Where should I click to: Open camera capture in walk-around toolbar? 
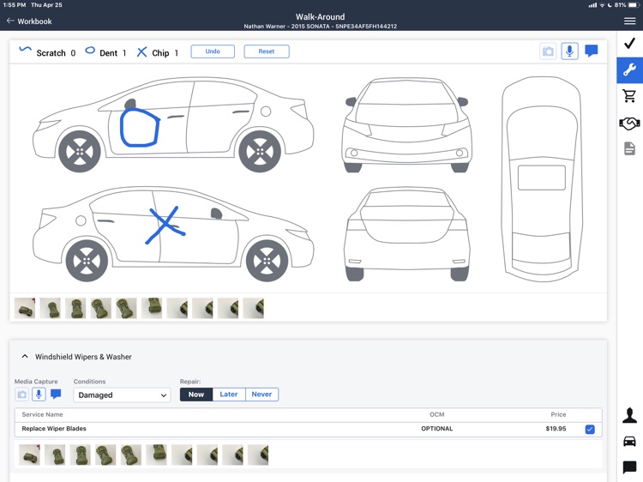point(548,51)
